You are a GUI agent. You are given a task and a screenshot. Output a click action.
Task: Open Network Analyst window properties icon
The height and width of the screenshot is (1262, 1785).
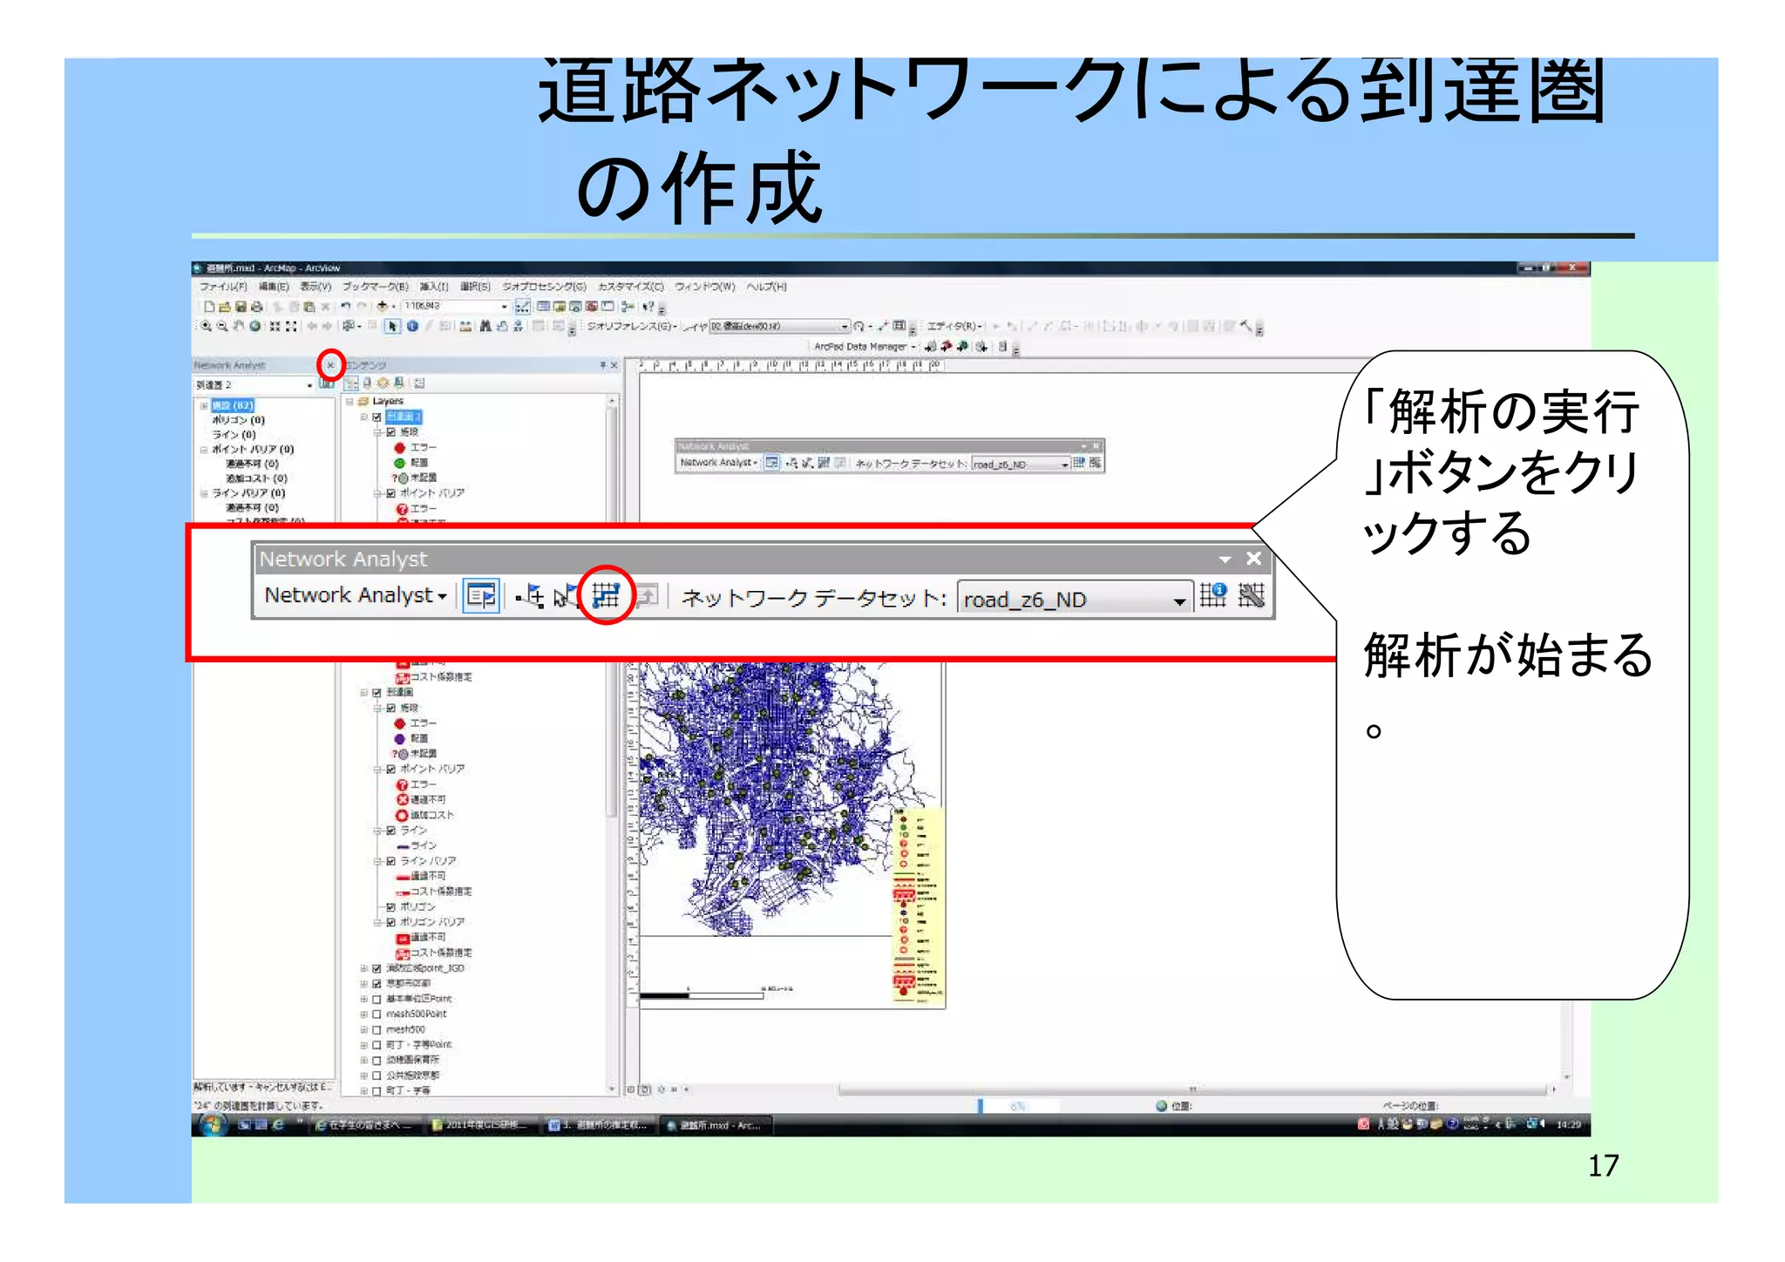pyautogui.click(x=326, y=384)
